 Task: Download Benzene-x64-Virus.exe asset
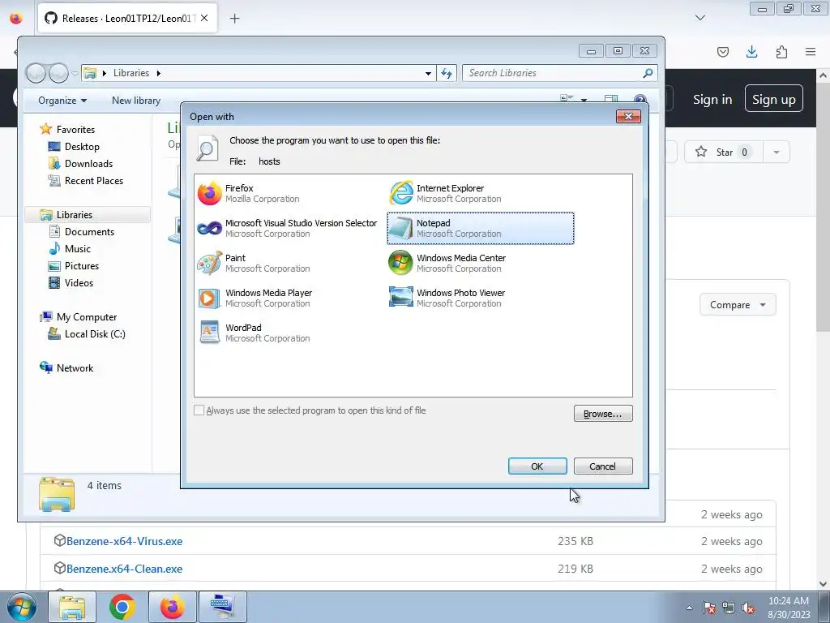pos(124,541)
